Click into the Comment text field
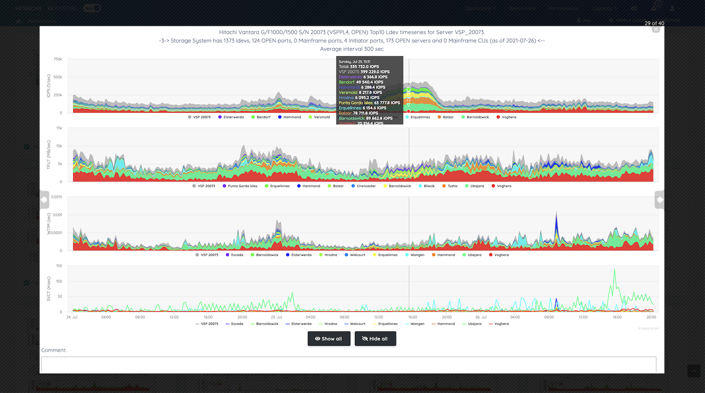This screenshot has height=393, width=705. point(348,364)
